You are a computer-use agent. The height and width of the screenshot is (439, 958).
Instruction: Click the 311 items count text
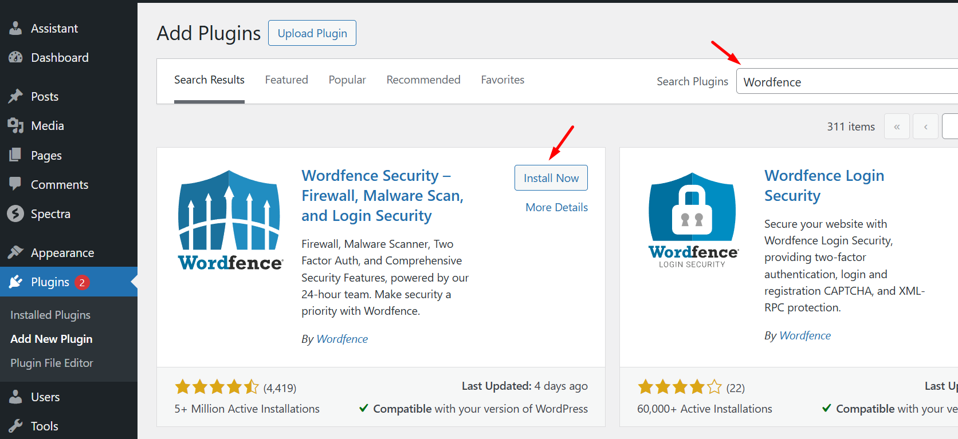click(851, 126)
